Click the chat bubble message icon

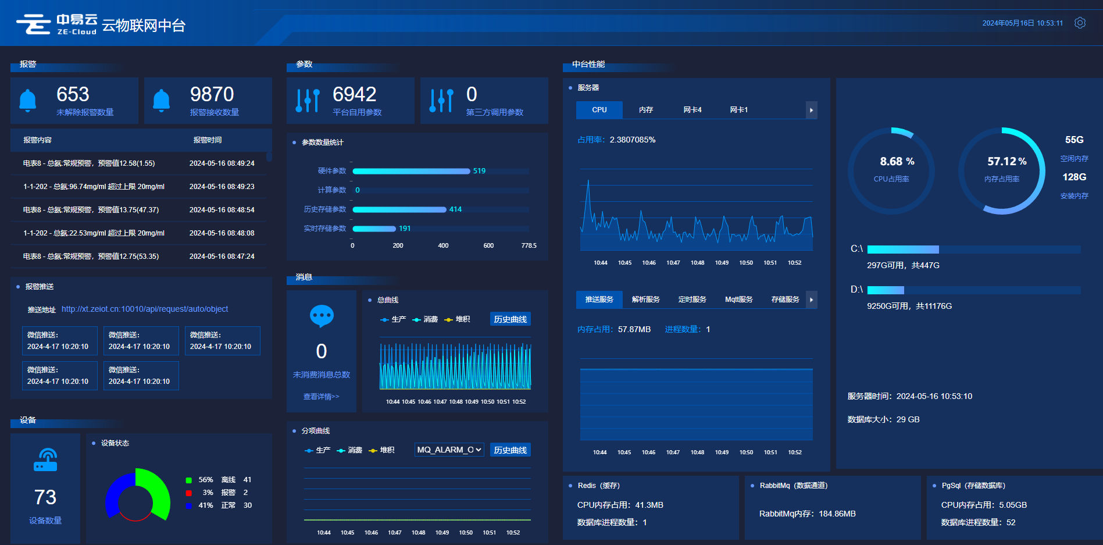322,316
